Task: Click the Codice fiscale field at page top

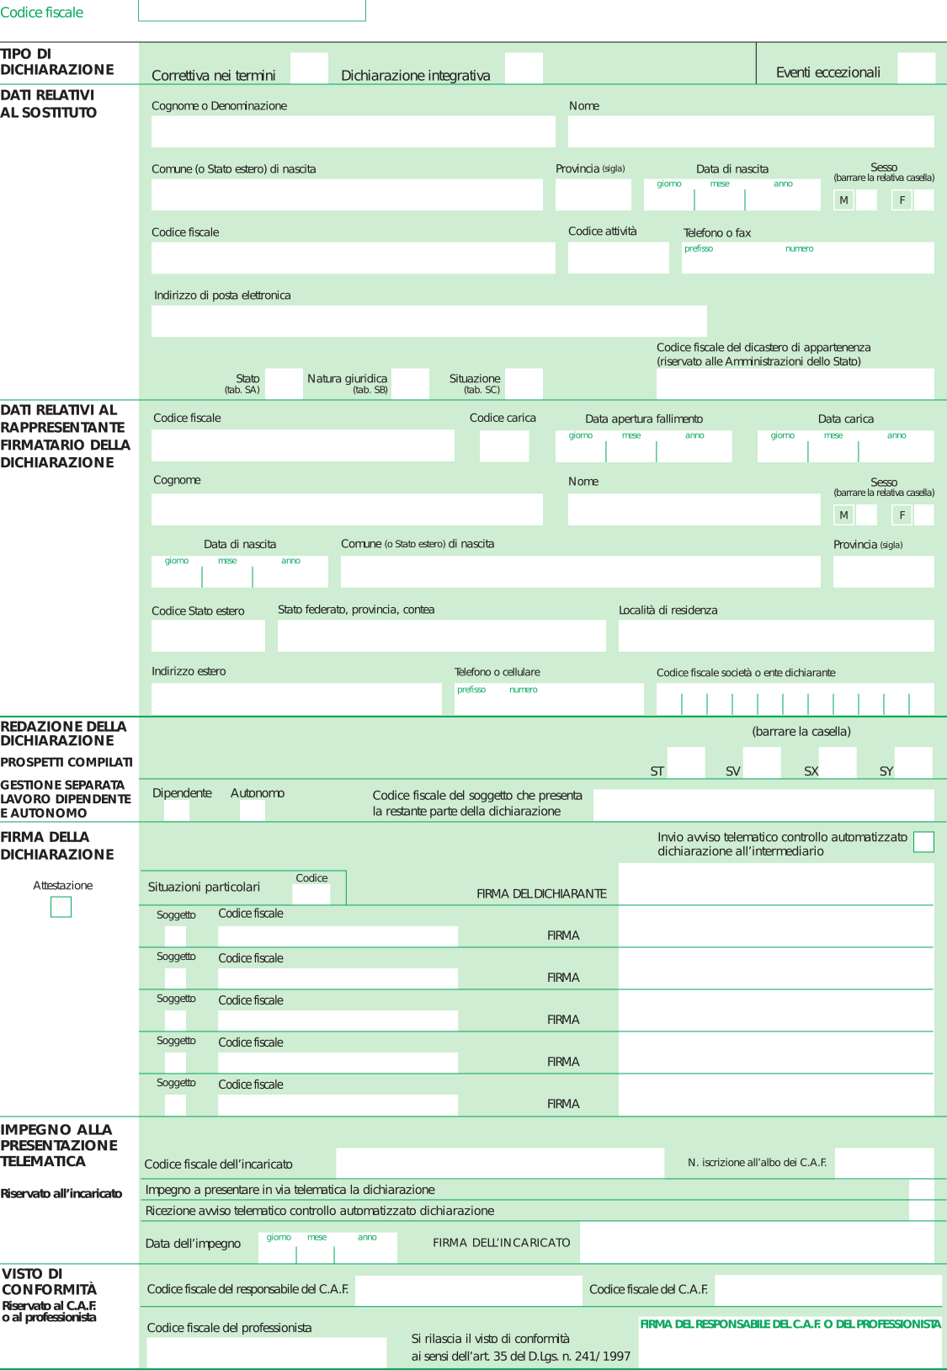Action: [252, 11]
